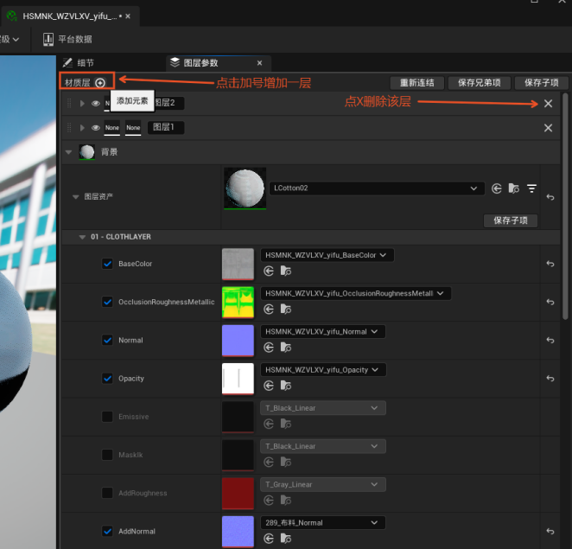Enable the Emissive parameter checkbox
The width and height of the screenshot is (572, 549).
pos(108,417)
